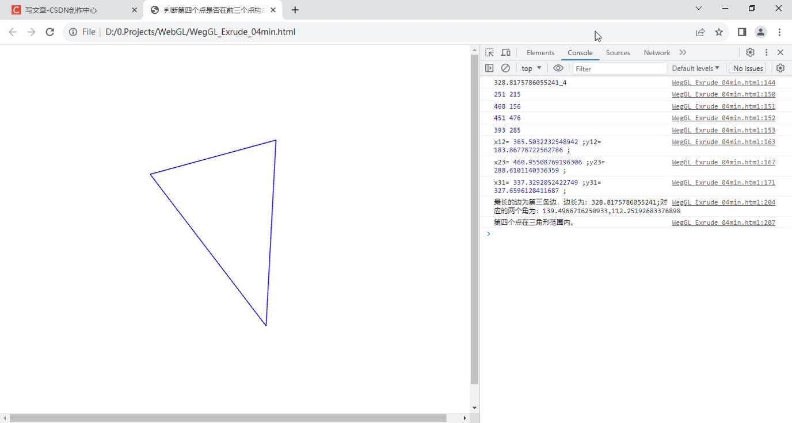Show more DevTools tabs chevron
The image size is (792, 423).
(x=683, y=52)
